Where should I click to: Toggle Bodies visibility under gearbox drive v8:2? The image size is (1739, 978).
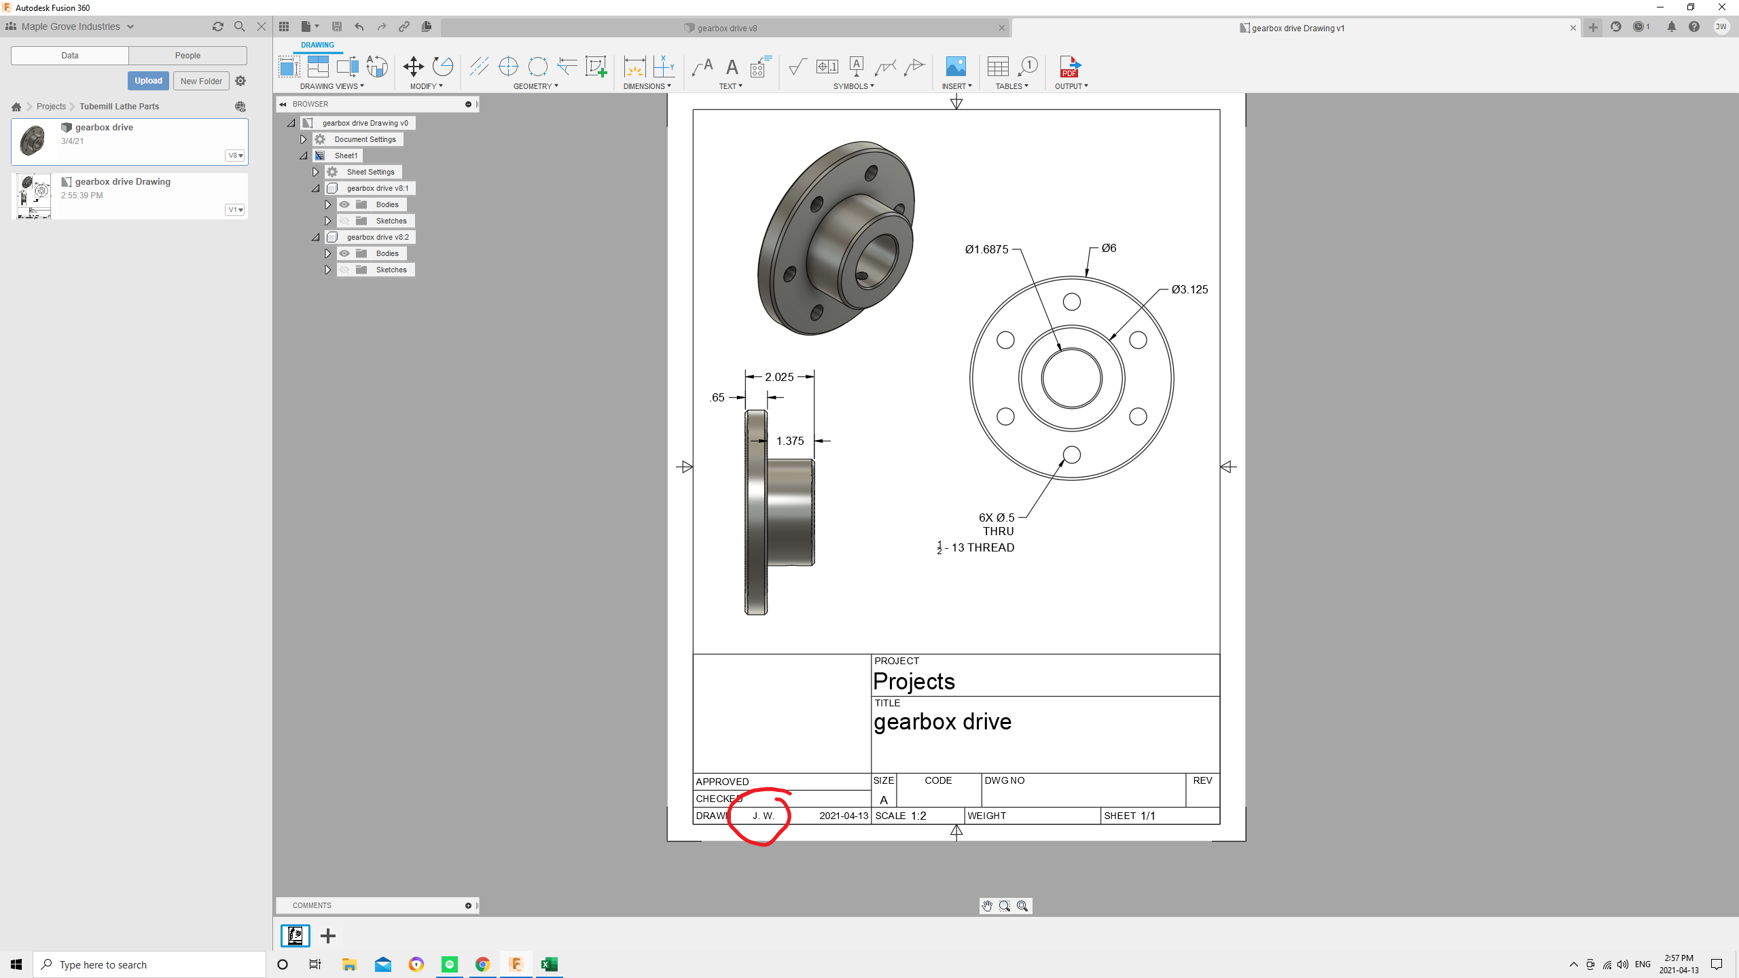(x=344, y=253)
